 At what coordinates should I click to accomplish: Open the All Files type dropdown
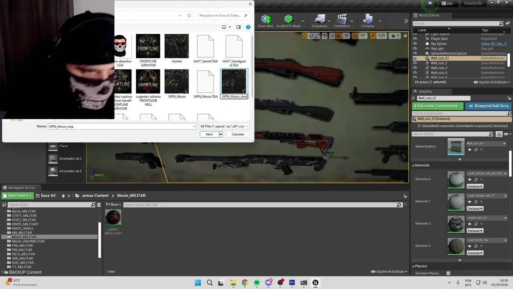pyautogui.click(x=224, y=126)
